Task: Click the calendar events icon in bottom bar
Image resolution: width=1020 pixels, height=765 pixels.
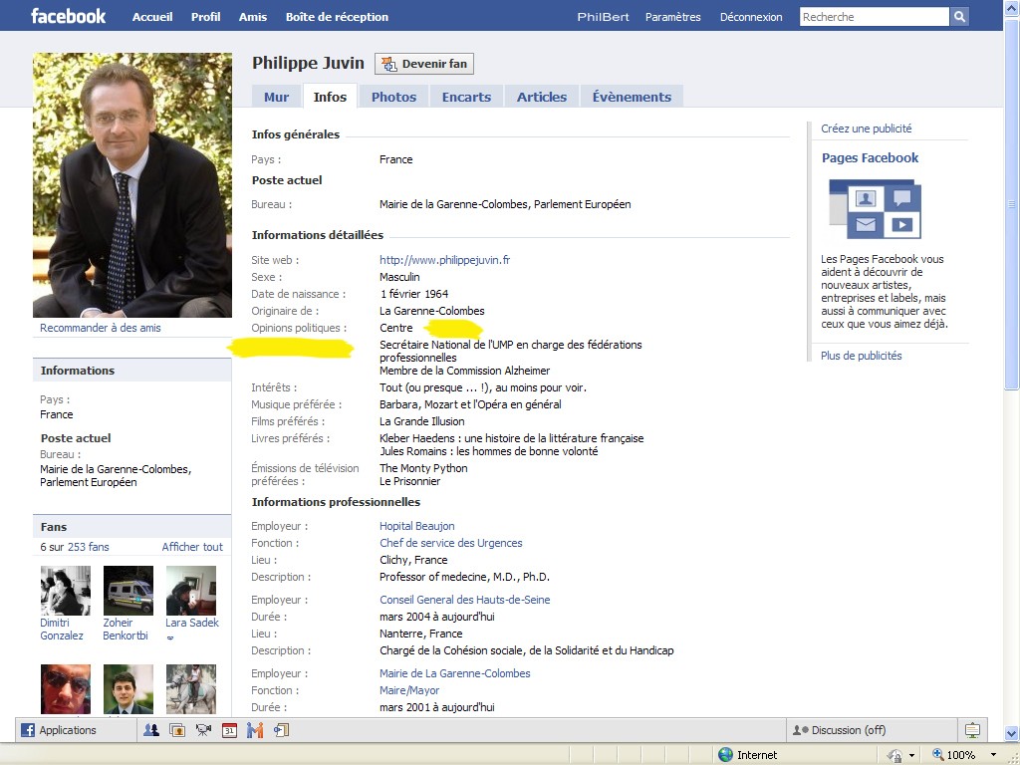Action: (x=229, y=730)
